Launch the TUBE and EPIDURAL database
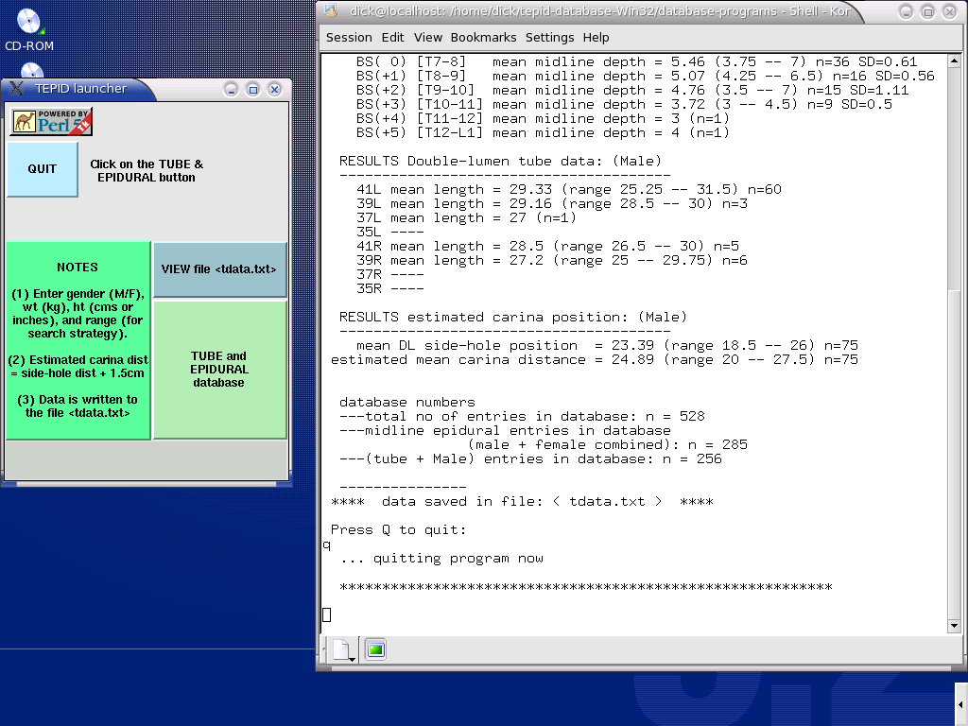Image resolution: width=968 pixels, height=726 pixels. point(219,370)
